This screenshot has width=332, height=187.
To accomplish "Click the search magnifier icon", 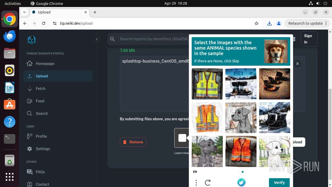I will point(112,39).
